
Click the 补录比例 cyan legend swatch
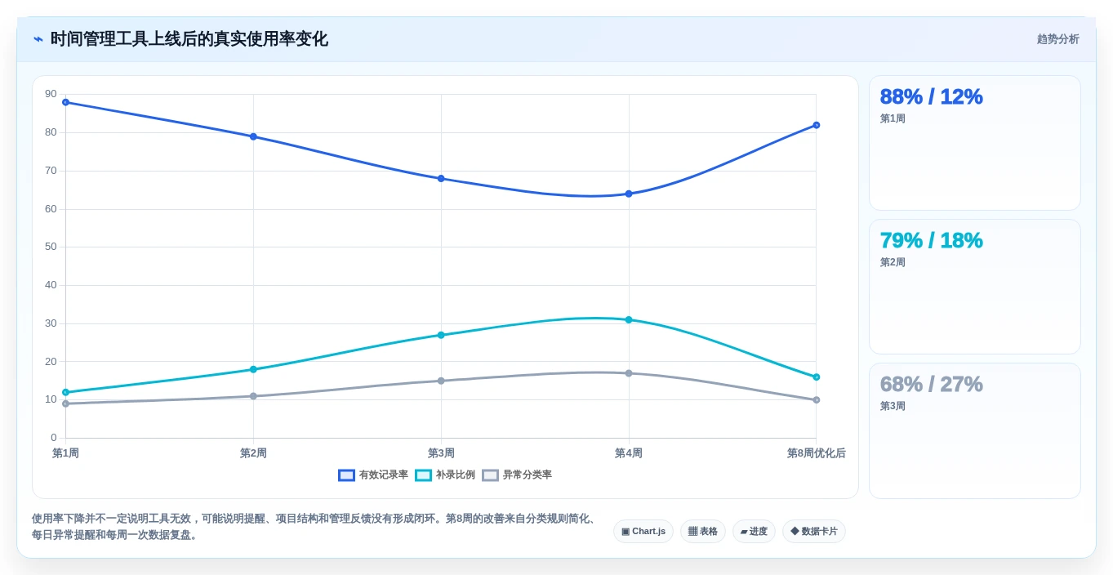click(423, 475)
